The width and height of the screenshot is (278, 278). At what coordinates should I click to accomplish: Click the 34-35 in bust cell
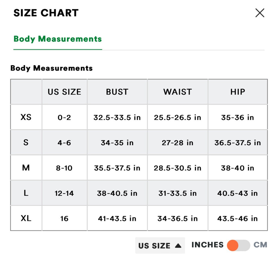tap(117, 143)
